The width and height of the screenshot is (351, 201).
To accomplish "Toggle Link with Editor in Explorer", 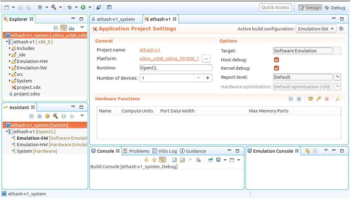I will click(63, 28).
